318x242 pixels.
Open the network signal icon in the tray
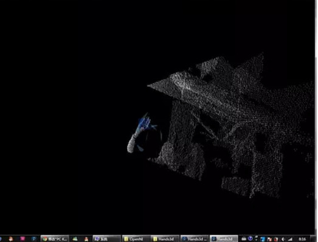click(x=290, y=240)
